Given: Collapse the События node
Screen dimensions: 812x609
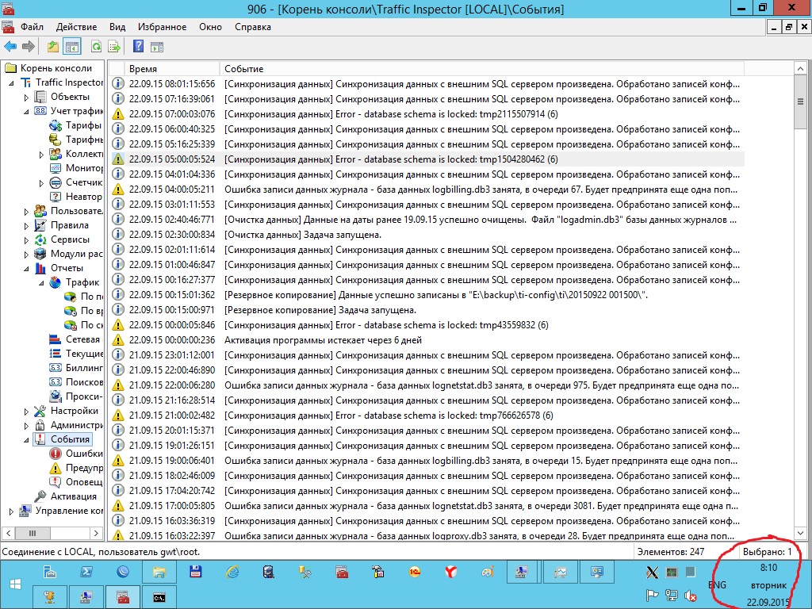Looking at the screenshot, I should [x=26, y=439].
